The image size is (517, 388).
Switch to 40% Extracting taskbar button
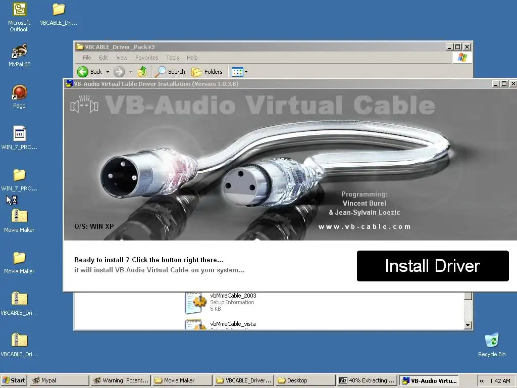click(367, 380)
